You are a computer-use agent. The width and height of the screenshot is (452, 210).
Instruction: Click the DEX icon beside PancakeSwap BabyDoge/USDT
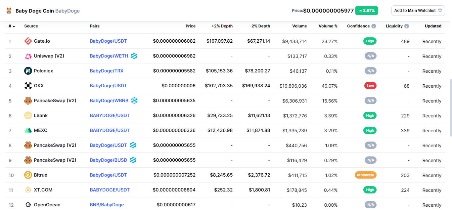point(133,145)
